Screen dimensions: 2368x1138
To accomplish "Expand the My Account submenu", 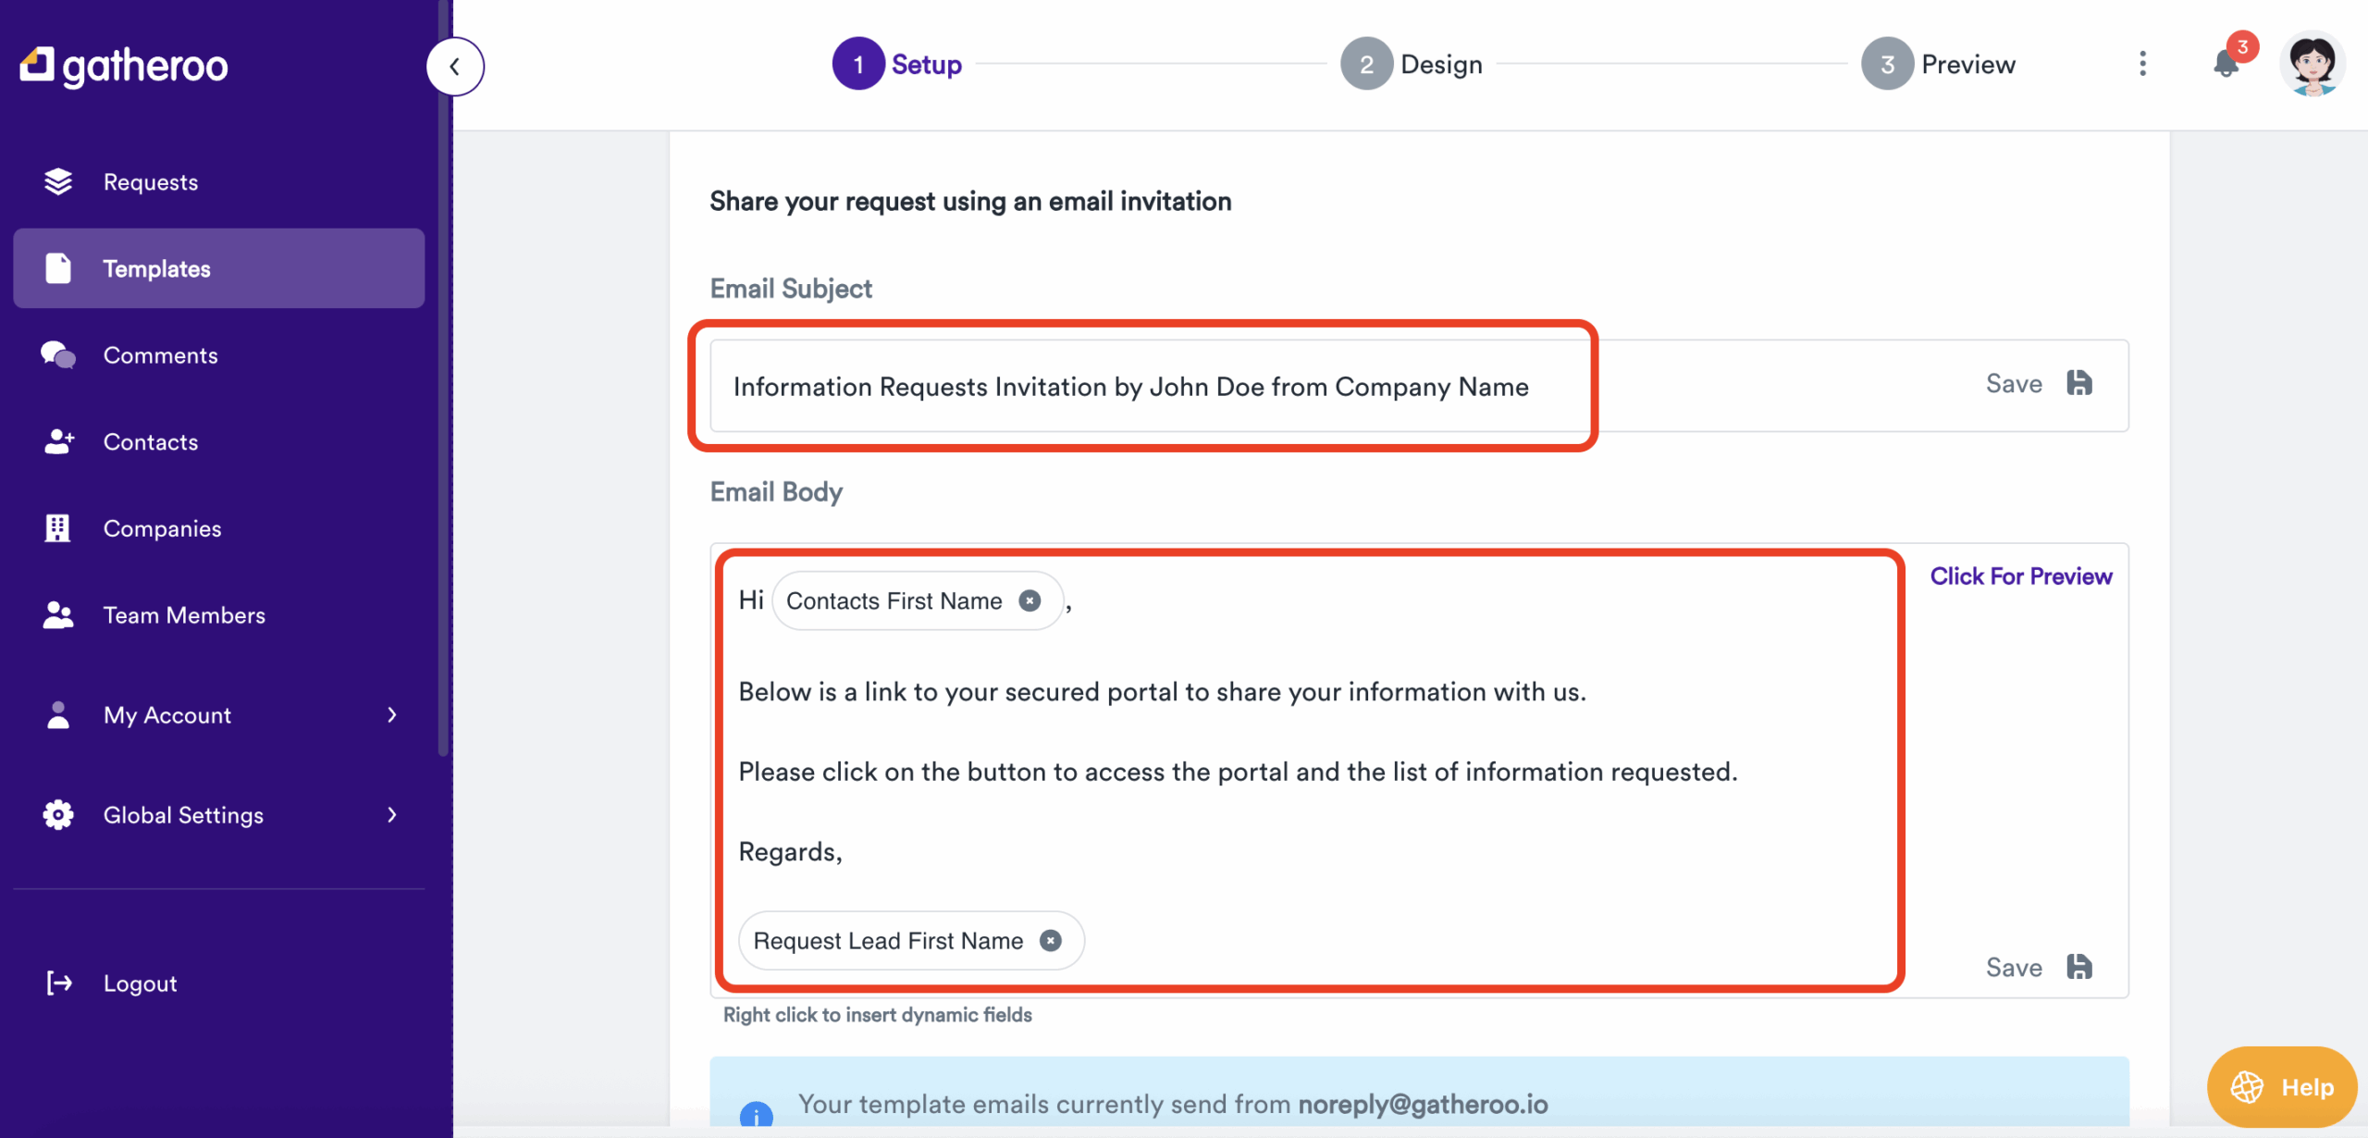I will [391, 715].
